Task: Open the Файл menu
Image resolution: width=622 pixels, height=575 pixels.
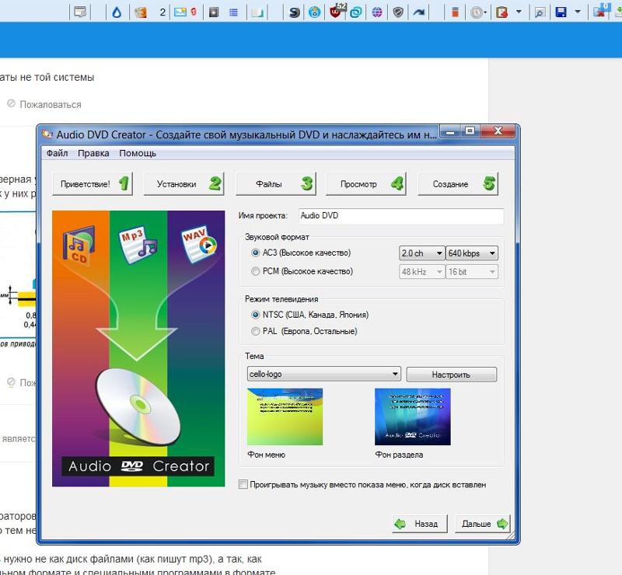Action: pyautogui.click(x=57, y=153)
